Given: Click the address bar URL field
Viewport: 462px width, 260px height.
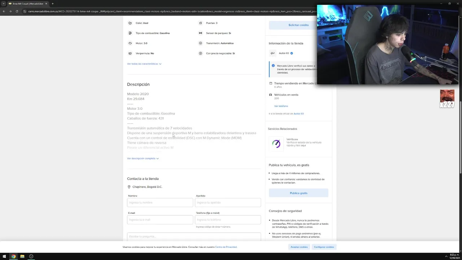Looking at the screenshot, I should 170,11.
